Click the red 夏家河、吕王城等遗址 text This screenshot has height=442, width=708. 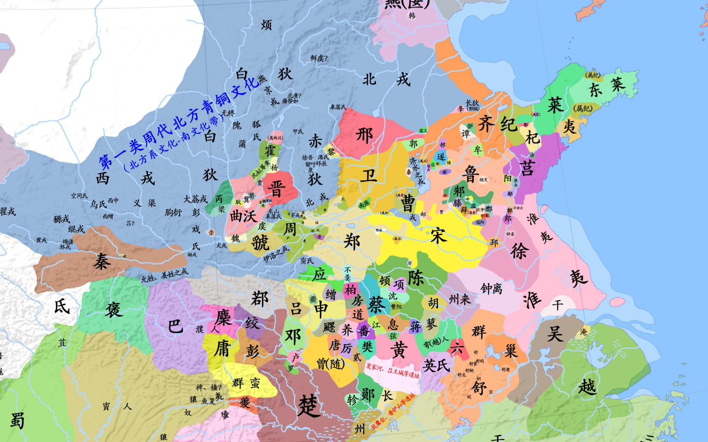click(x=392, y=371)
